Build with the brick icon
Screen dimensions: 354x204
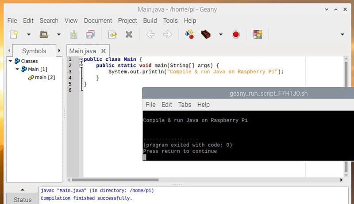(205, 34)
